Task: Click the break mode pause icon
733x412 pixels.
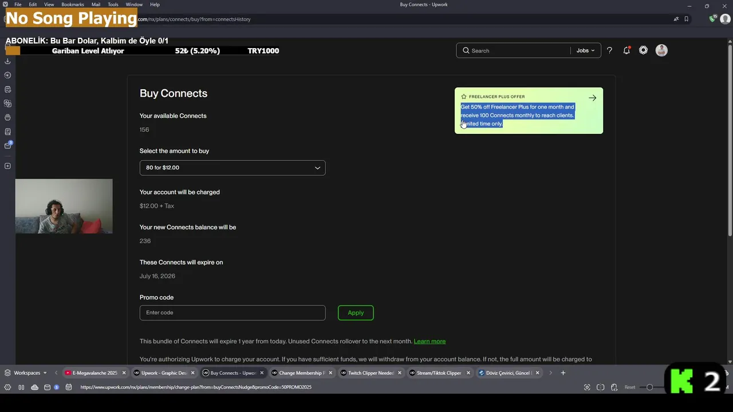Action: click(21, 387)
